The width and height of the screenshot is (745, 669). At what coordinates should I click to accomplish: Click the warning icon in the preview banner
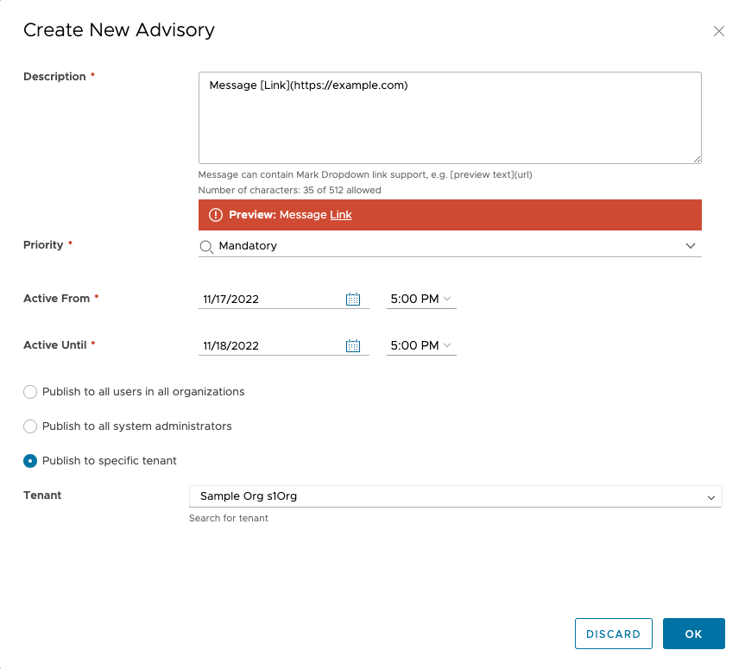tap(216, 215)
